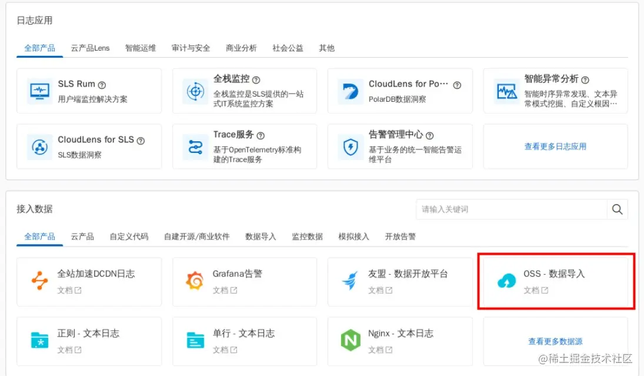Open 文档 link under 友盟-数据开放平台
Screen dimensions: 644x376
point(380,291)
